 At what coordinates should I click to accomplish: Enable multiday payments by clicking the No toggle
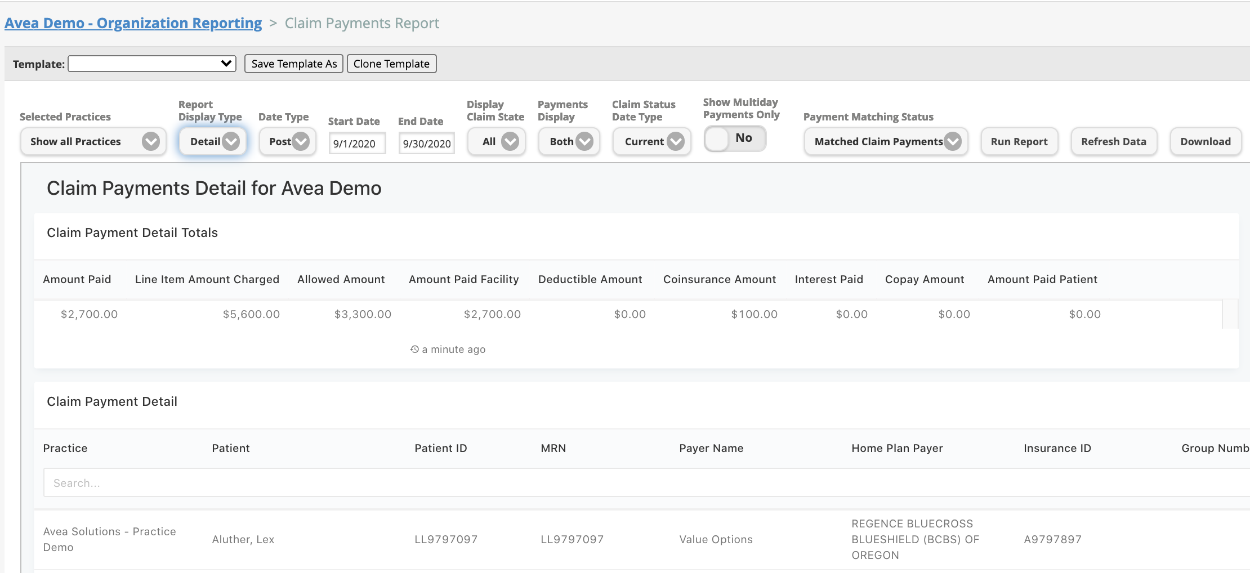[x=735, y=138]
